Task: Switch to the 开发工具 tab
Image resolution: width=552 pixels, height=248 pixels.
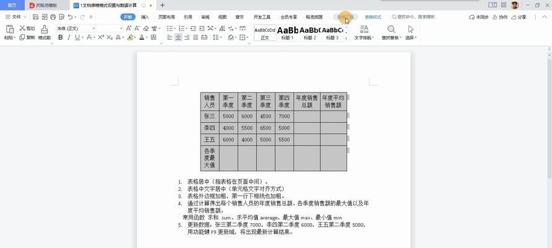Action: point(262,17)
